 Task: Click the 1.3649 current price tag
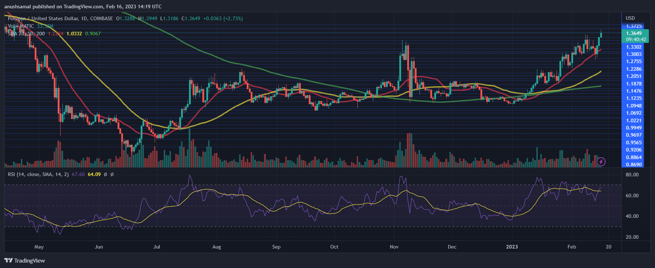[x=634, y=33]
